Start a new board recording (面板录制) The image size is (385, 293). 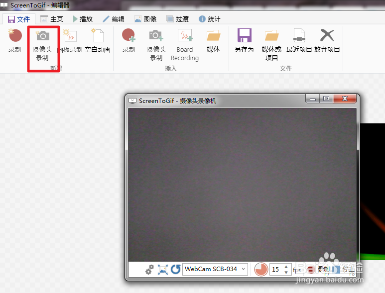point(70,41)
